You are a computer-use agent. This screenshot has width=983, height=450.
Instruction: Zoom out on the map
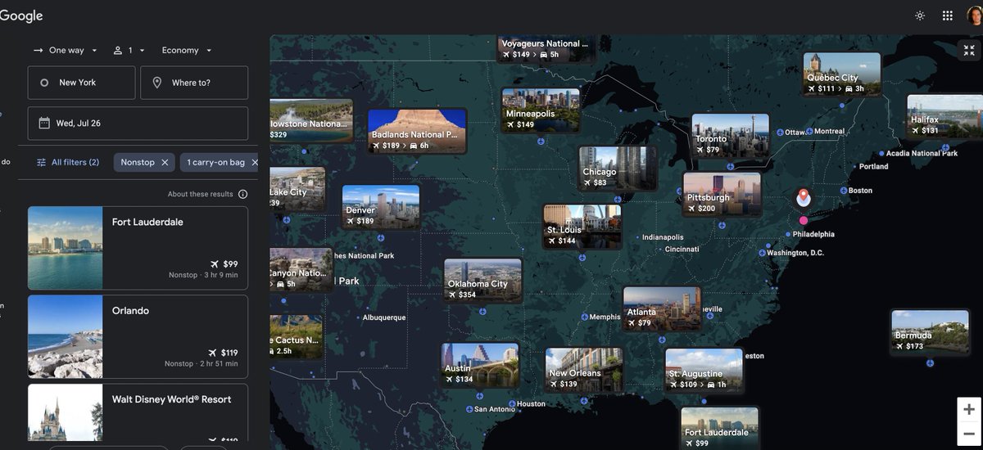point(969,434)
